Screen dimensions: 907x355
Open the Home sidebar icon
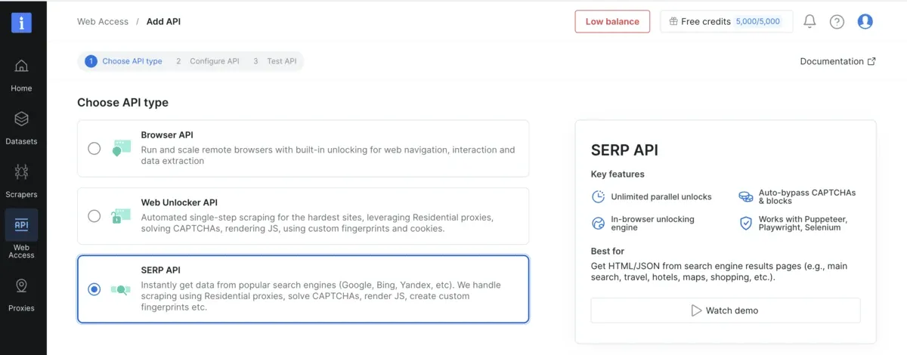tap(21, 66)
